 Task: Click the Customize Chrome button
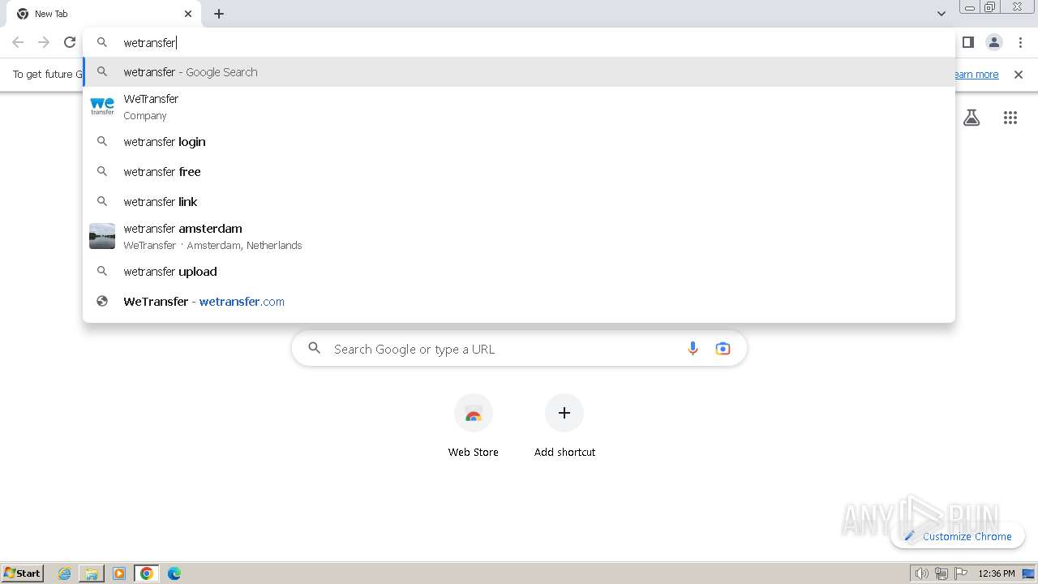pyautogui.click(x=958, y=536)
